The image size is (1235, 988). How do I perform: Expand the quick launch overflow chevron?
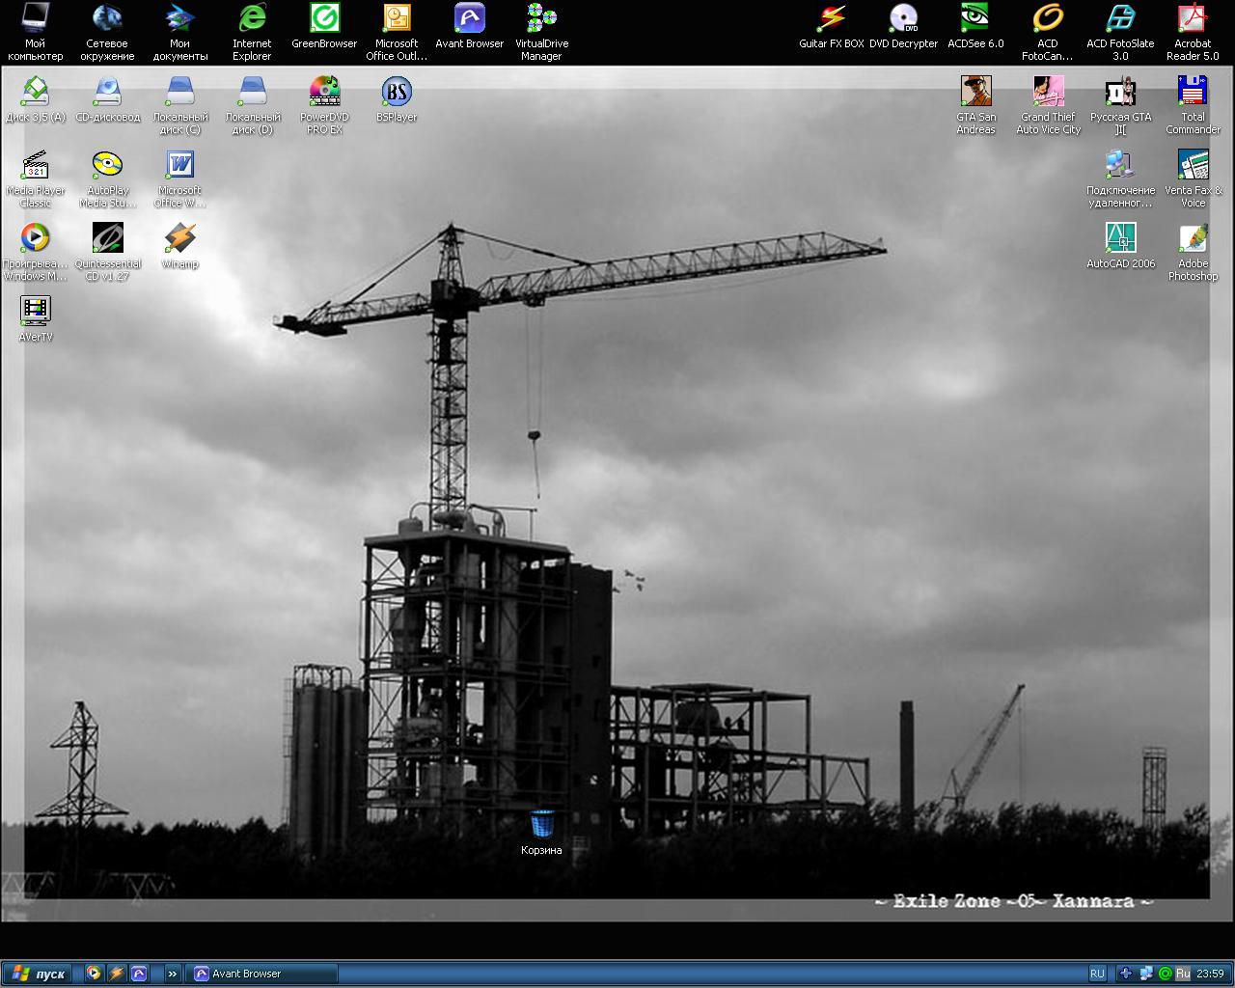(172, 974)
